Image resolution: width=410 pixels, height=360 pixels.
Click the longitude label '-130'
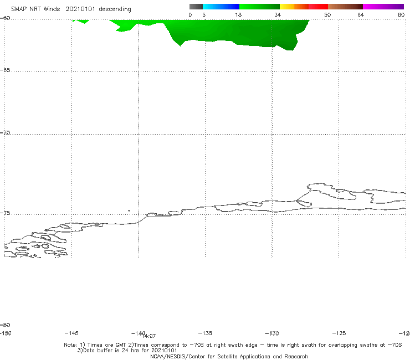[x=272, y=333]
